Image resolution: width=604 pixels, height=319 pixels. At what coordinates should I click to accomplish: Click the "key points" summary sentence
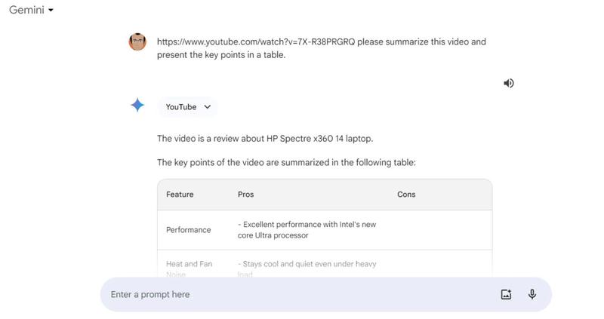tap(286, 162)
